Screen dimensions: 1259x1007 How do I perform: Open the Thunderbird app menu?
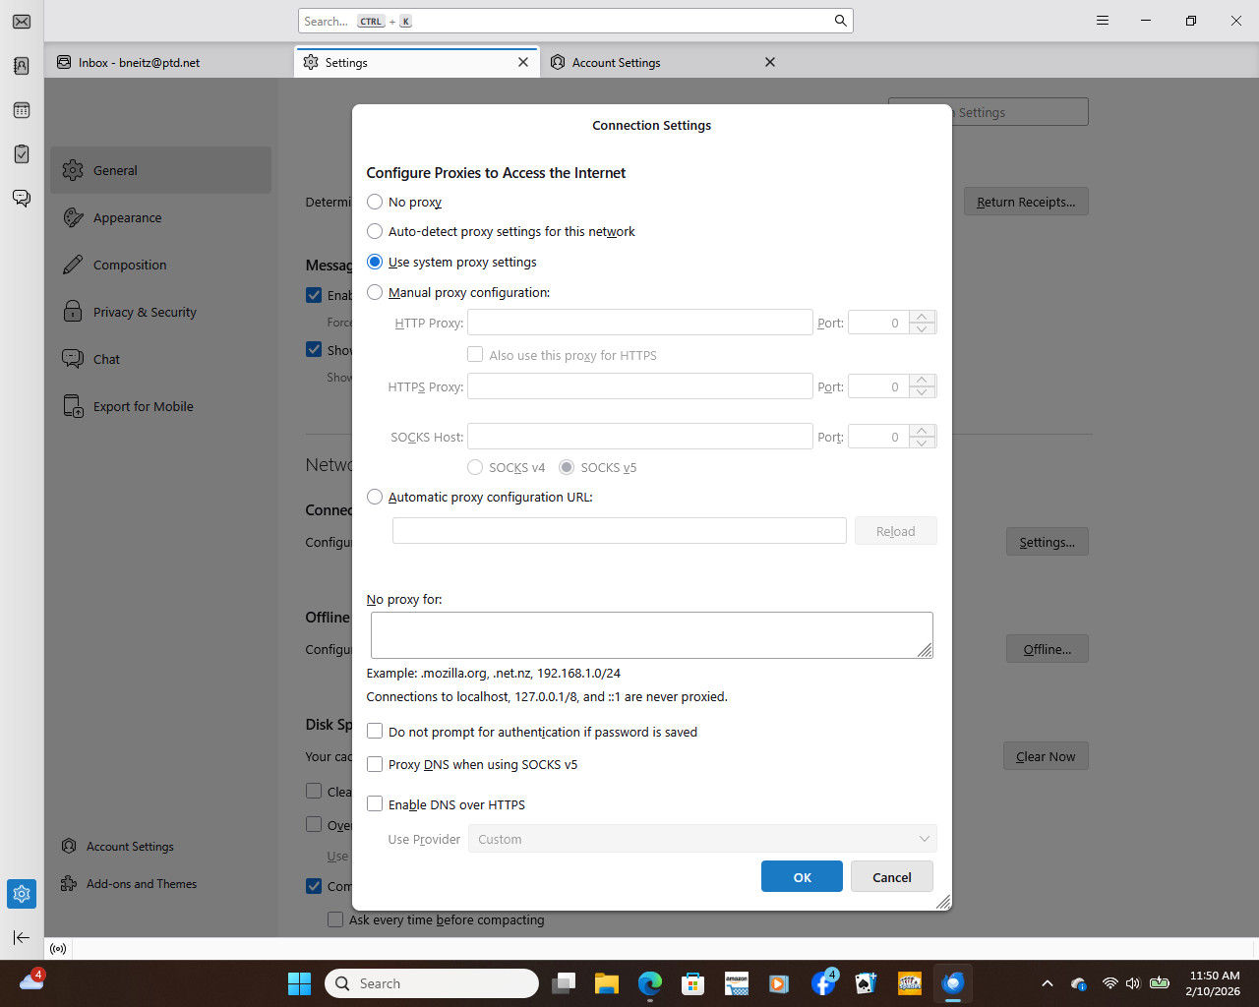pyautogui.click(x=1103, y=21)
